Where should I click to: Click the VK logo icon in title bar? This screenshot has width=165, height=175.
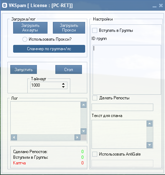[x=5, y=5]
